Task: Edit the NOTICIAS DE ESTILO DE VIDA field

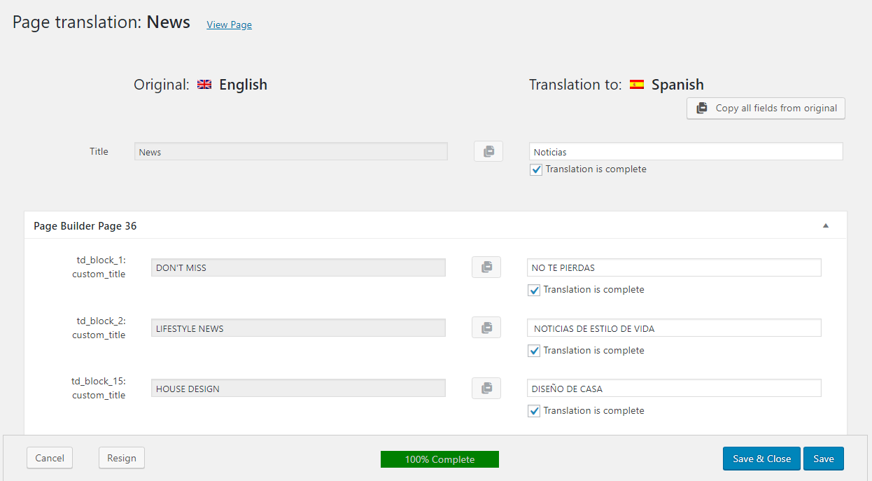Action: point(674,328)
